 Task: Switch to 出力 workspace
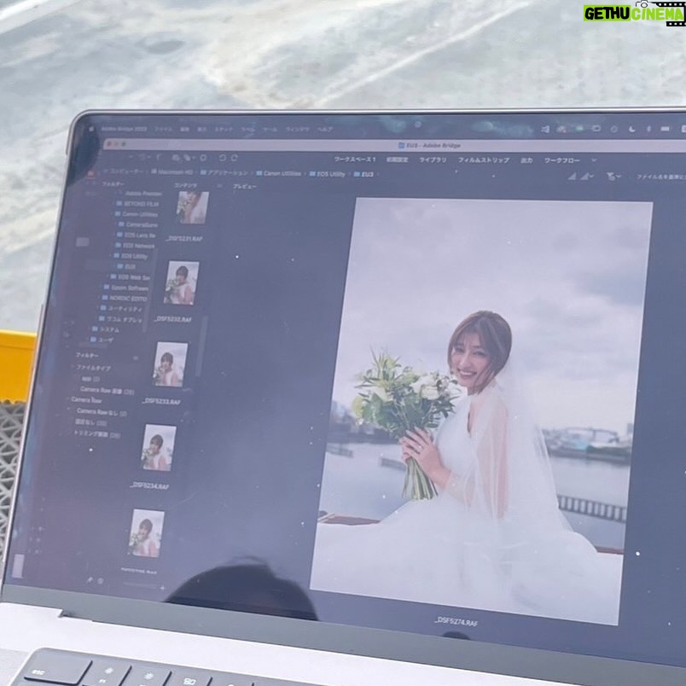[526, 160]
